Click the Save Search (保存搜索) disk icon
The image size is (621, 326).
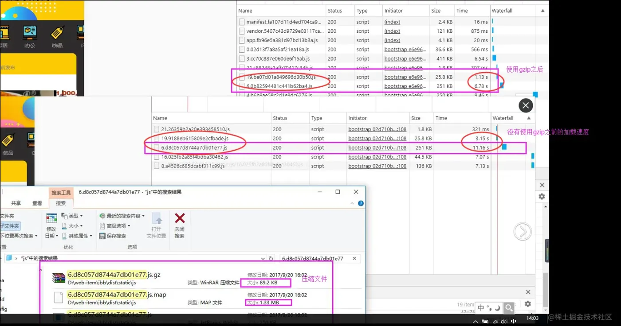coord(102,236)
